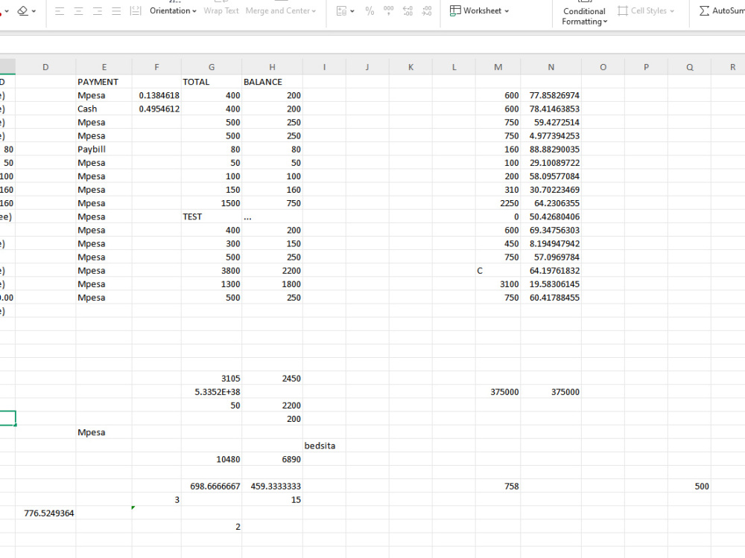Open the Orientation dropdown
The height and width of the screenshot is (558, 745).
(x=173, y=10)
